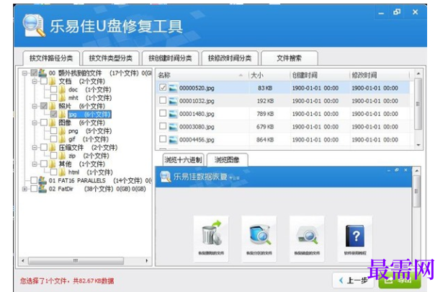Collapse the 文档 tree node
This screenshot has width=448, height=292.
point(35,81)
